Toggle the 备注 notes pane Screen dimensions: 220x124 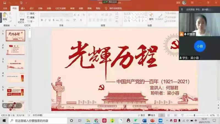click(x=141, y=115)
